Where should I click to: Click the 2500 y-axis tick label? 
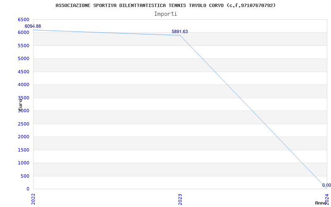pyautogui.click(x=24, y=124)
